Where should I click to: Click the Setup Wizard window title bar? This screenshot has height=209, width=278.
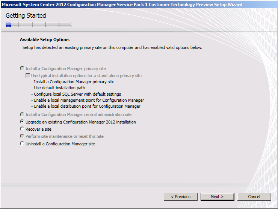pos(139,5)
